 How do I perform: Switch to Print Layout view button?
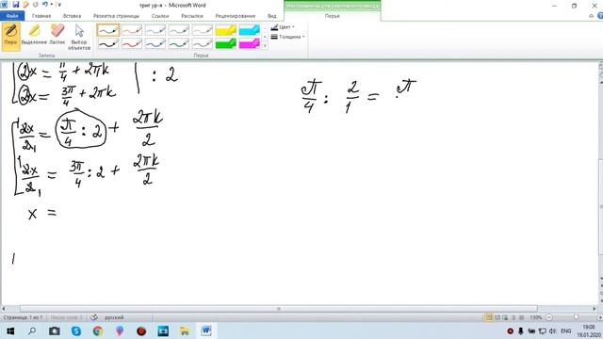489,317
